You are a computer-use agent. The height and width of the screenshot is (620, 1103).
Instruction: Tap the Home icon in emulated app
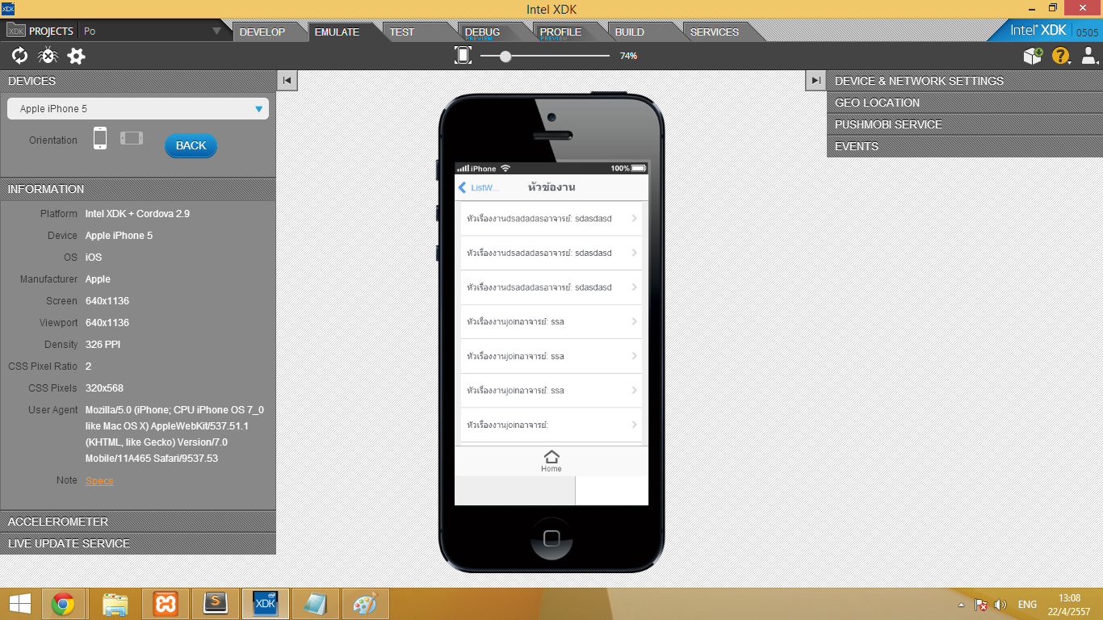pos(551,461)
